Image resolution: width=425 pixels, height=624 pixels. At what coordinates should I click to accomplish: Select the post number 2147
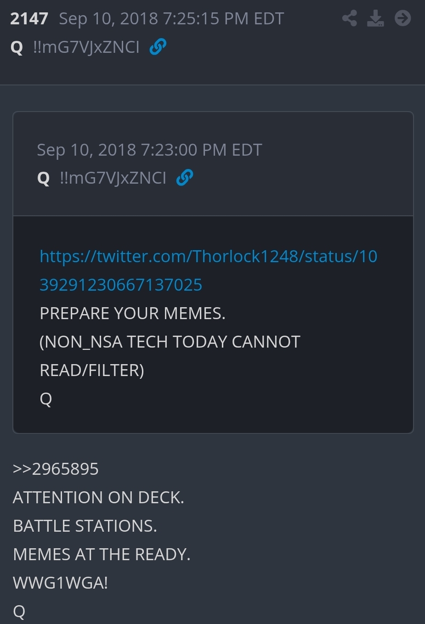click(29, 19)
